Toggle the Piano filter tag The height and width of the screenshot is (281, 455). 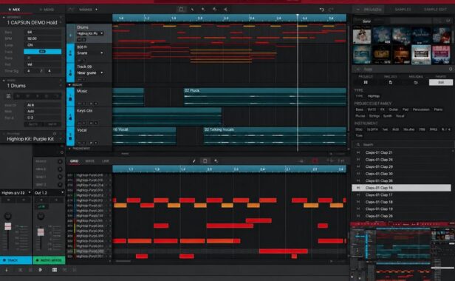[438, 109]
